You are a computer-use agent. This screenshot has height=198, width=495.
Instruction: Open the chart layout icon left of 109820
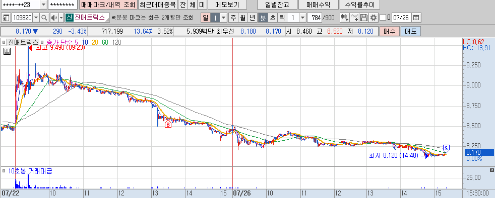click(6, 18)
